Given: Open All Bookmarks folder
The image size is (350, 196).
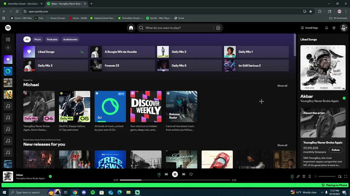Looking at the screenshot, I should point(338,18).
